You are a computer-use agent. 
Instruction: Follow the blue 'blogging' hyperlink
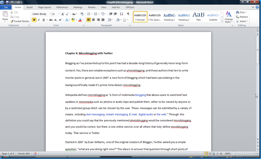click(141, 95)
